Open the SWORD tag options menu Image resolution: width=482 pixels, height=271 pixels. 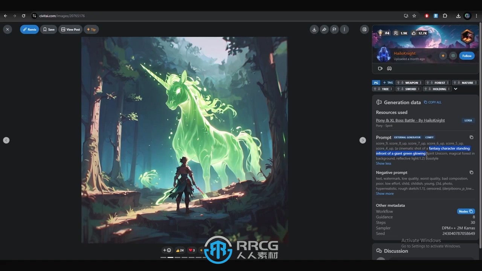(x=419, y=89)
